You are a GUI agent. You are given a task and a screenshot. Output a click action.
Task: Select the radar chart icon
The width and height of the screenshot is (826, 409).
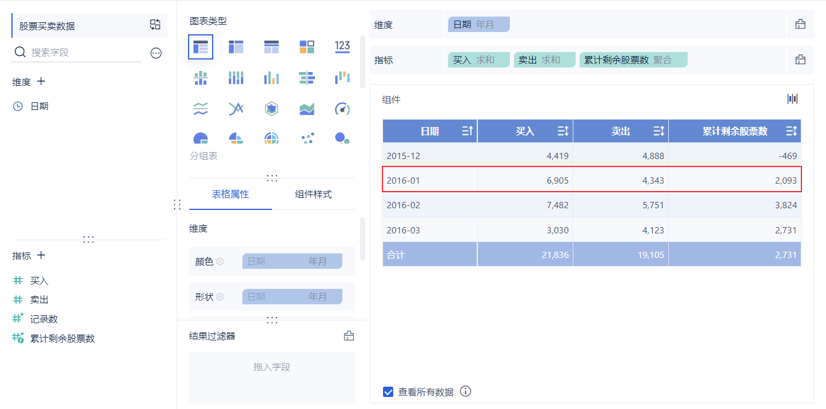click(x=272, y=109)
